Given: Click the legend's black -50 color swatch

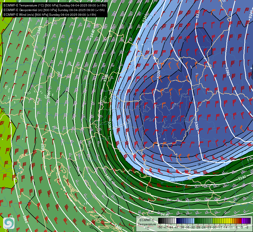Looking at the screenshot, I should tap(159, 221).
